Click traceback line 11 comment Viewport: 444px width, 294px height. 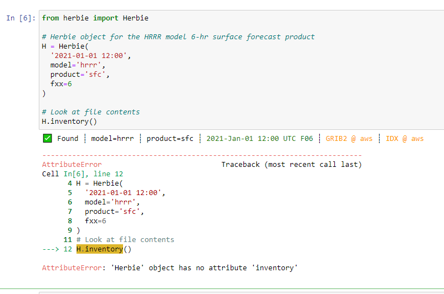click(119, 240)
